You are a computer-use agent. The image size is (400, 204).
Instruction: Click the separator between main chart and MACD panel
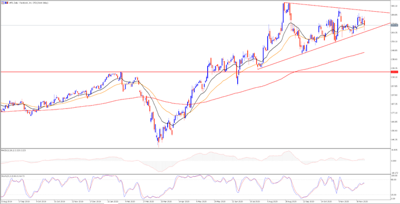pos(195,148)
